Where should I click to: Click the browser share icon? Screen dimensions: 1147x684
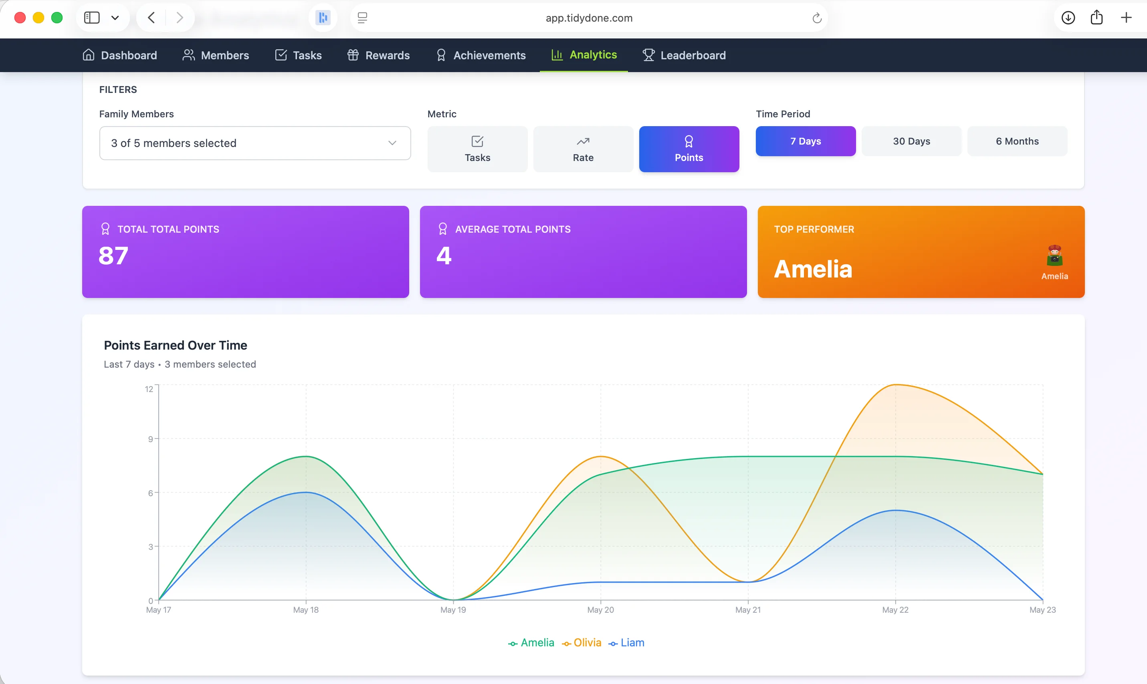[x=1097, y=17]
